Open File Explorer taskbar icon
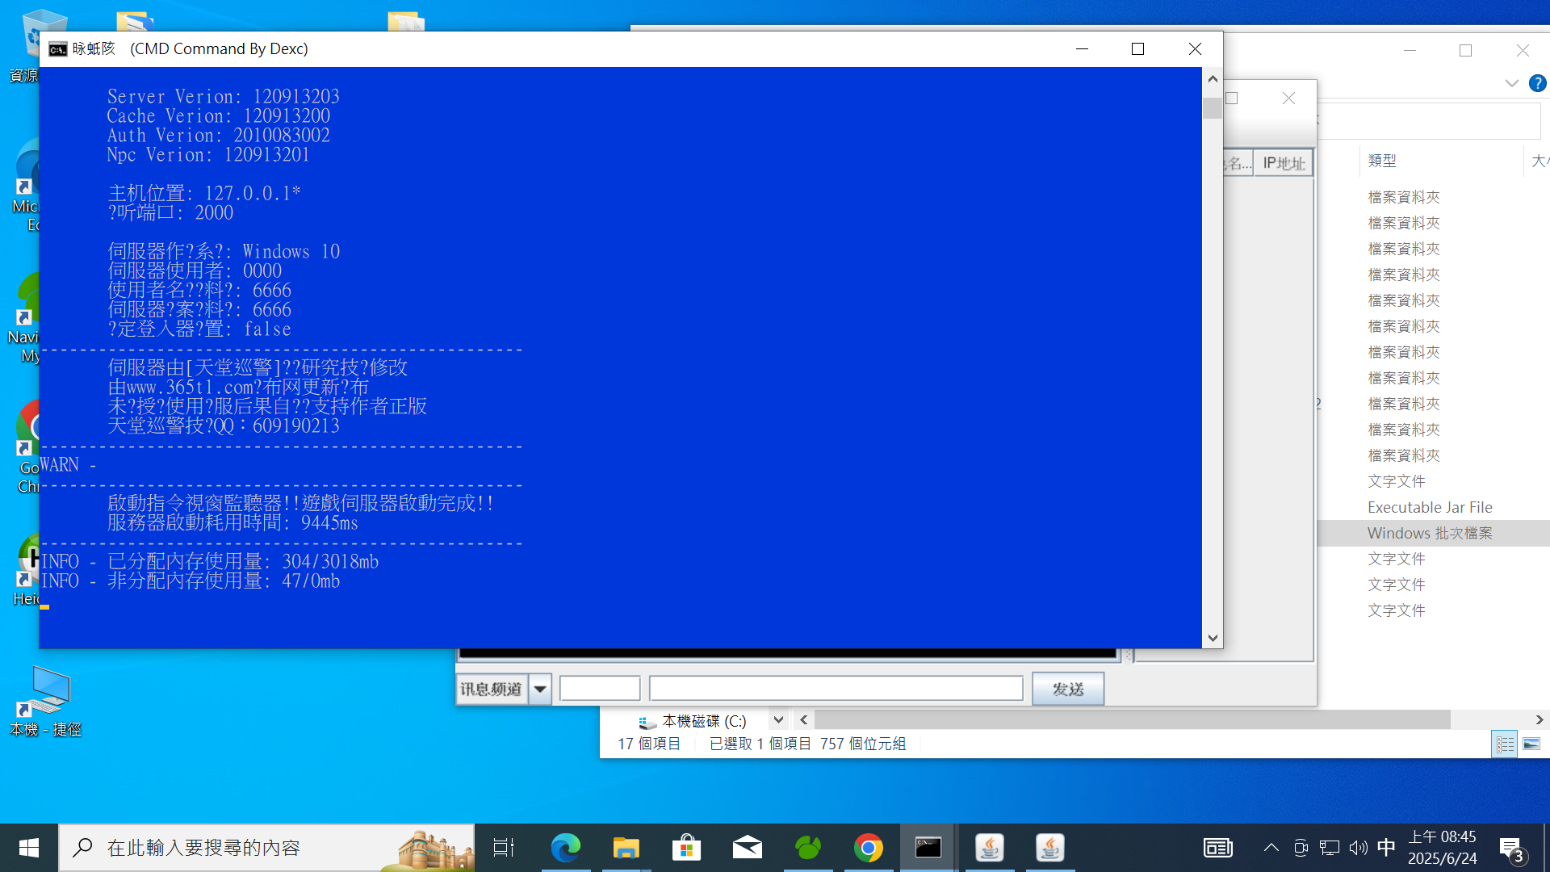 (x=626, y=848)
